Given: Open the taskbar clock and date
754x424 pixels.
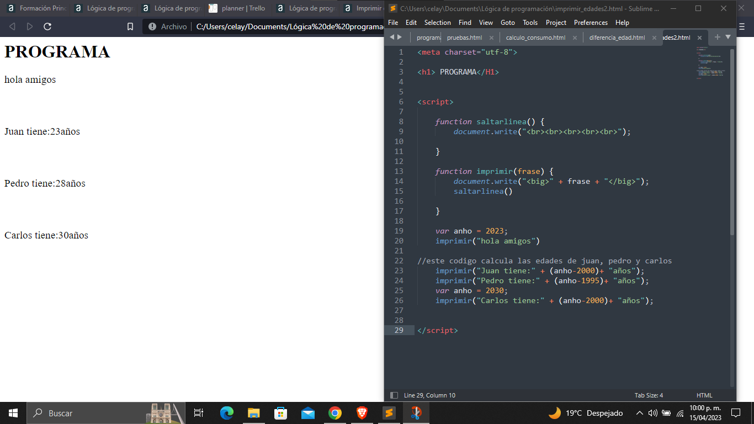Looking at the screenshot, I should tap(705, 413).
